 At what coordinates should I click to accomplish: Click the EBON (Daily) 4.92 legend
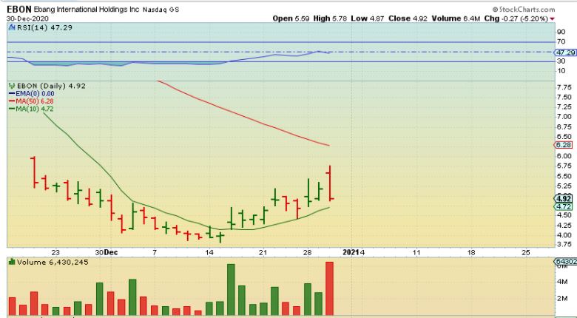[x=51, y=86]
